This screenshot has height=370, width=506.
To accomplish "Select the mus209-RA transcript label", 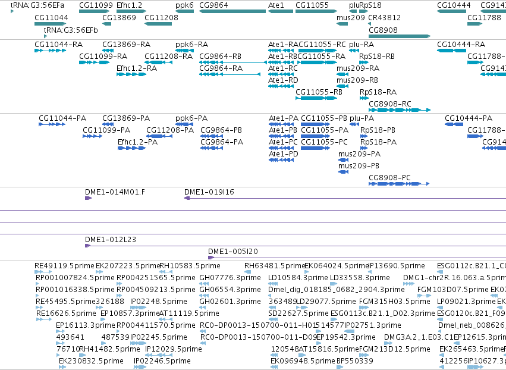I will (x=357, y=68).
